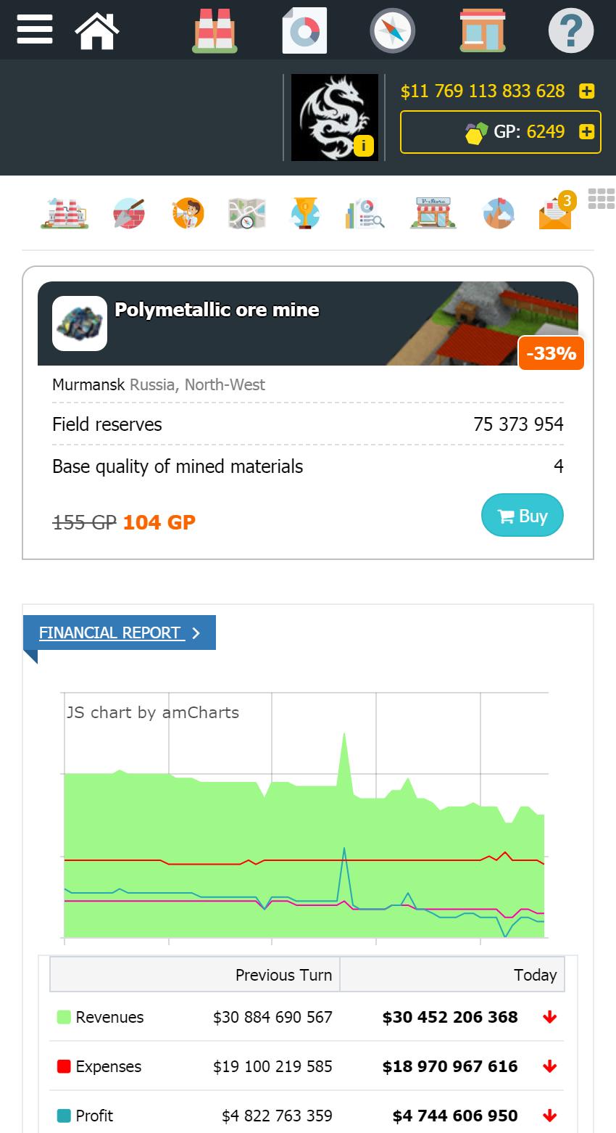
Task: Expand the shortcuts grid menu
Action: [601, 199]
